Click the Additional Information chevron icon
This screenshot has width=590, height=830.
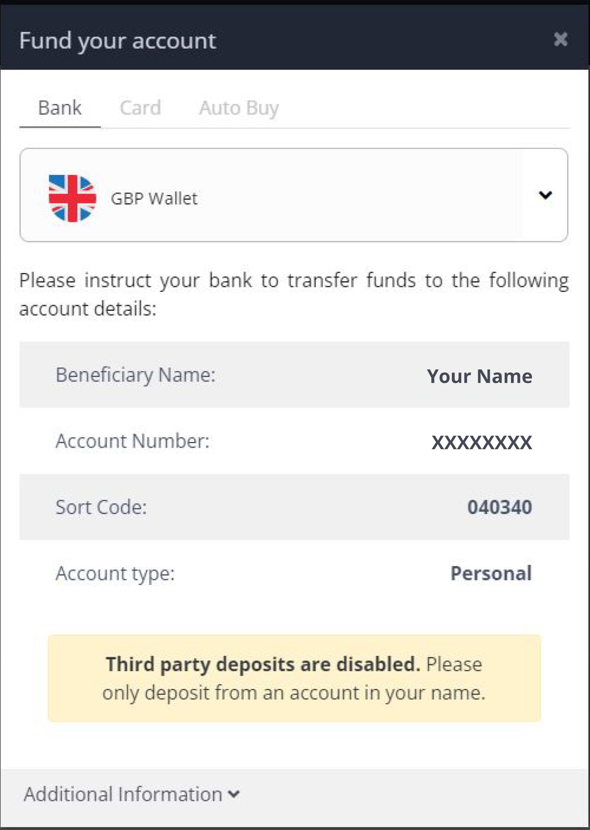pyautogui.click(x=234, y=794)
